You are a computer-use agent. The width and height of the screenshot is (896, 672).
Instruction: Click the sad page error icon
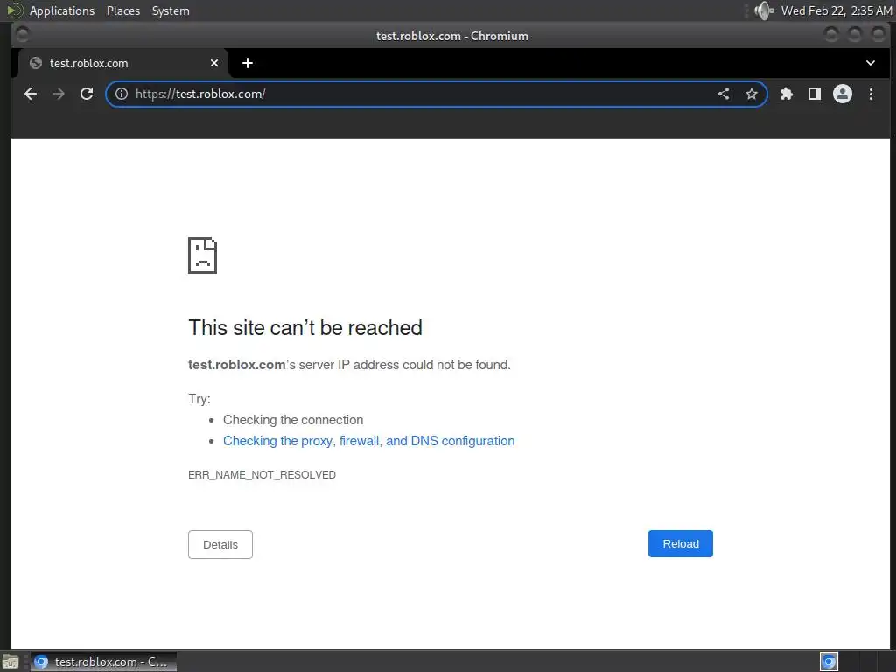(202, 255)
